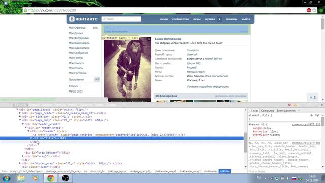Open common.css link for #header h1 rule
This screenshot has height=183, width=325.
point(306,124)
